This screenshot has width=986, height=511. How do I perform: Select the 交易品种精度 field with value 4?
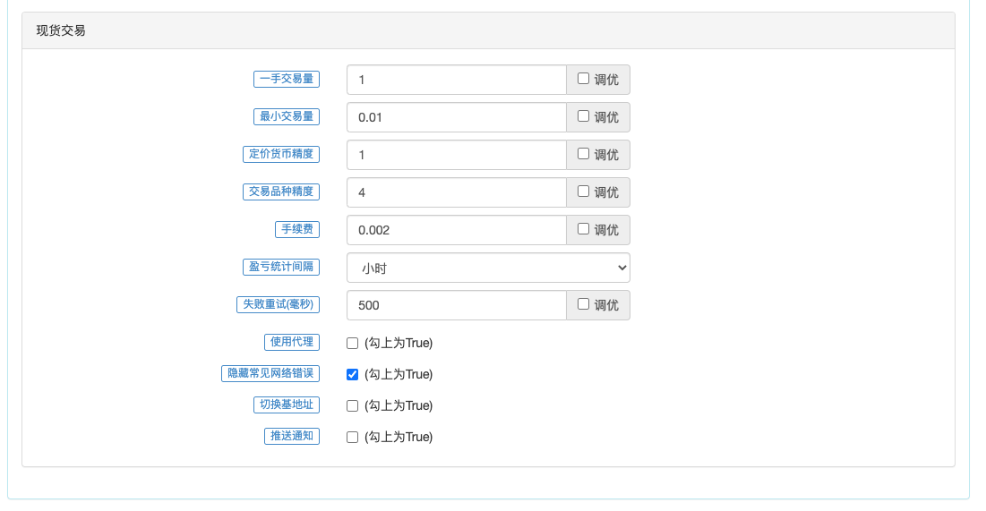456,192
